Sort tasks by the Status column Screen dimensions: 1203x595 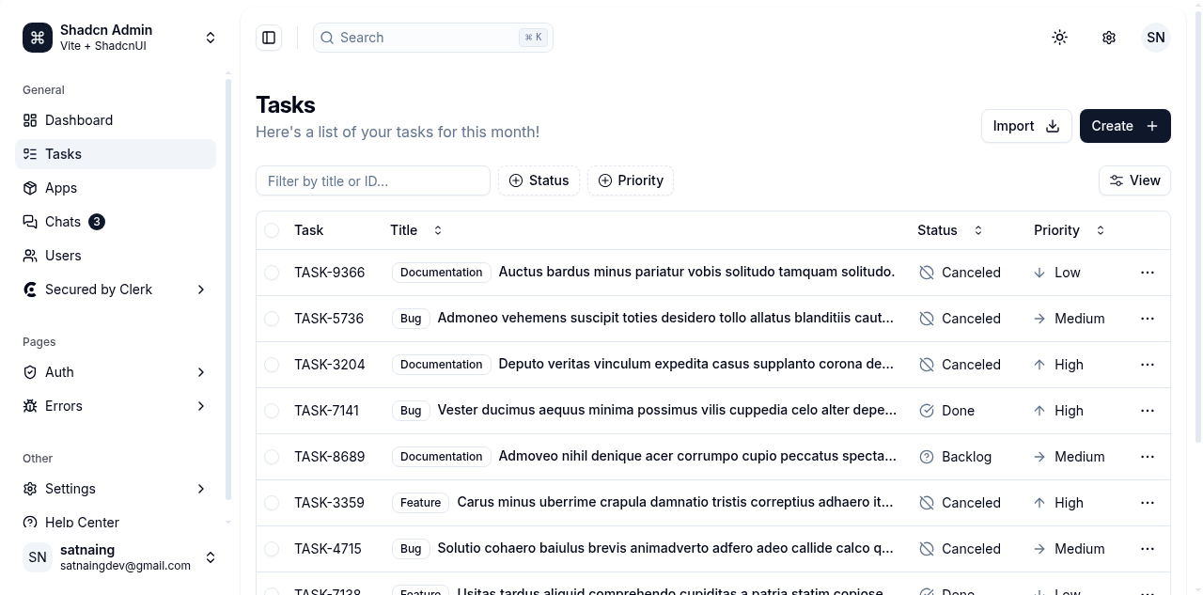tap(950, 230)
